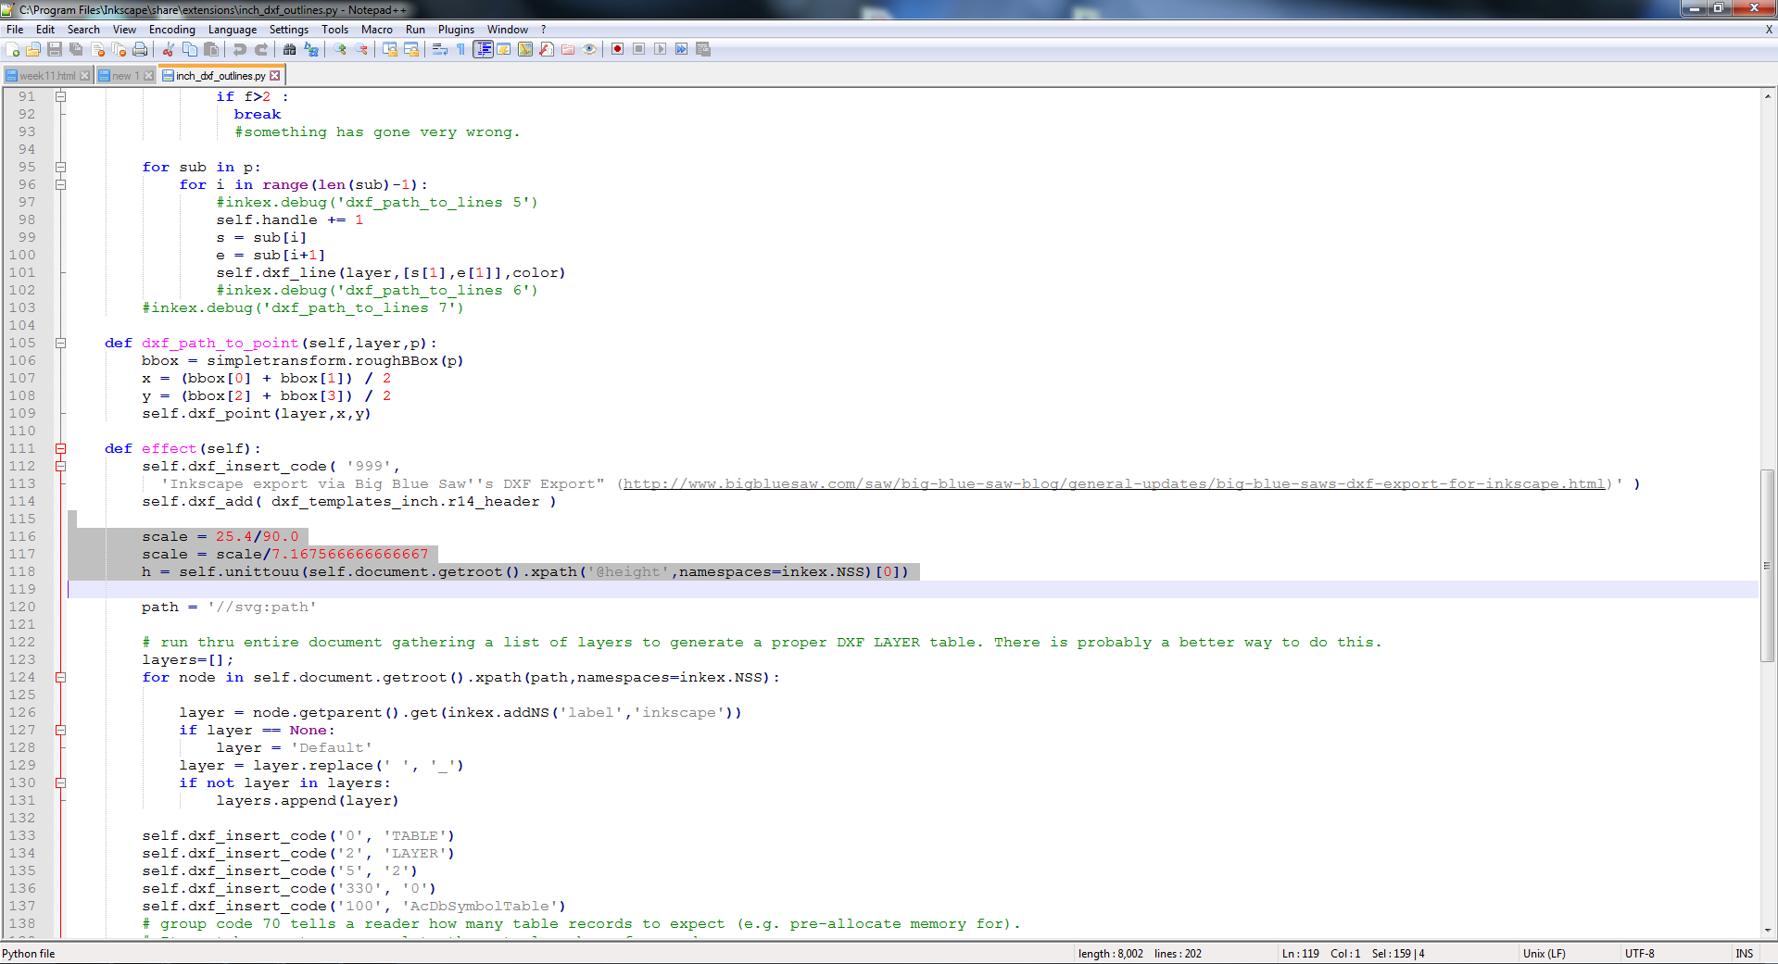Screen dimensions: 1778x964
Task: Toggle the indent guide toolbar button
Action: (x=483, y=49)
